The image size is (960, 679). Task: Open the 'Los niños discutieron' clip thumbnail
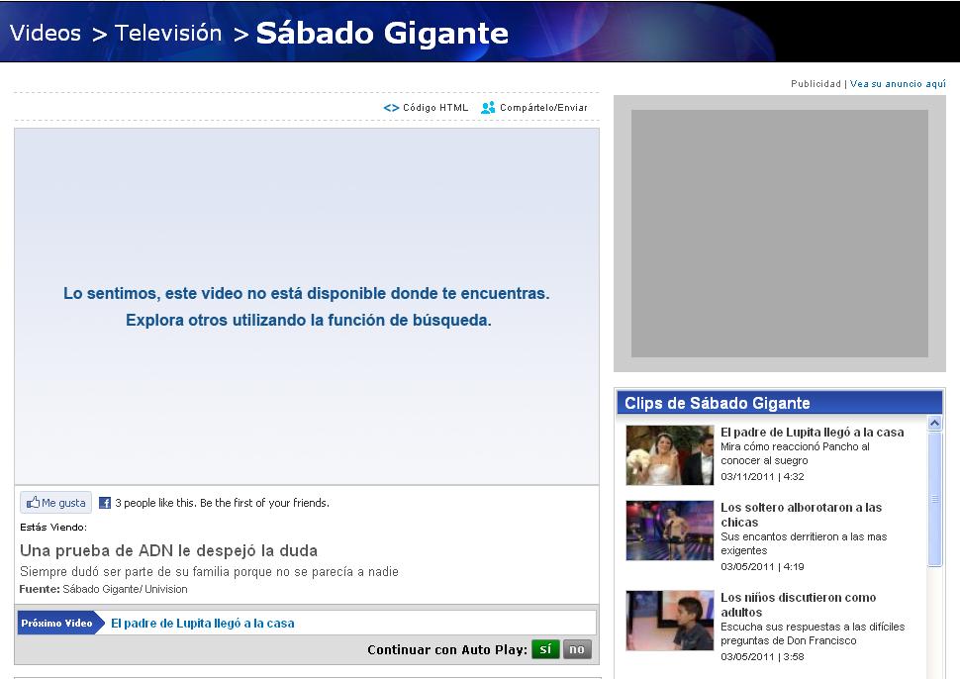click(x=670, y=621)
